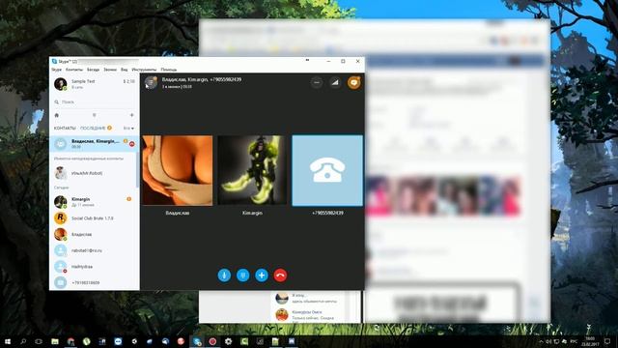The width and height of the screenshot is (618, 348).
Task: Focus the Поиск search field
Action: pyautogui.click(x=95, y=101)
